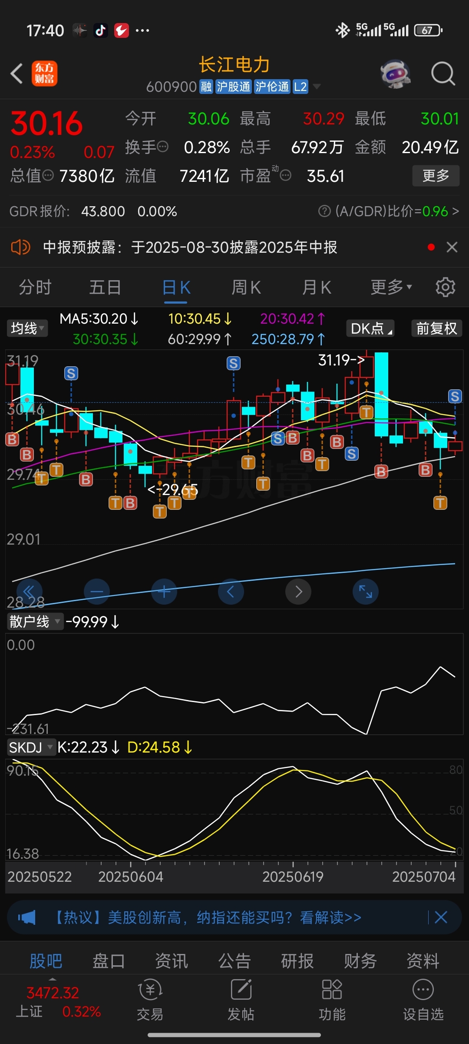The height and width of the screenshot is (1044, 469).
Task: Open A/GDR ratio details arrow
Action: (x=455, y=211)
